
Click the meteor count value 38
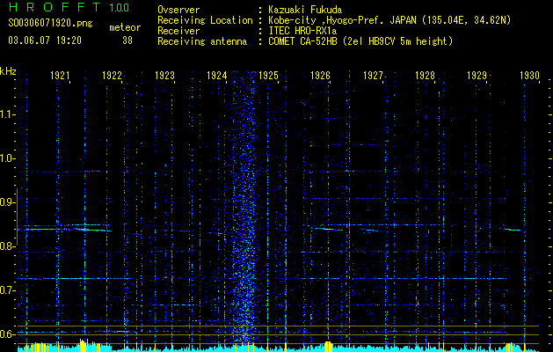[127, 40]
